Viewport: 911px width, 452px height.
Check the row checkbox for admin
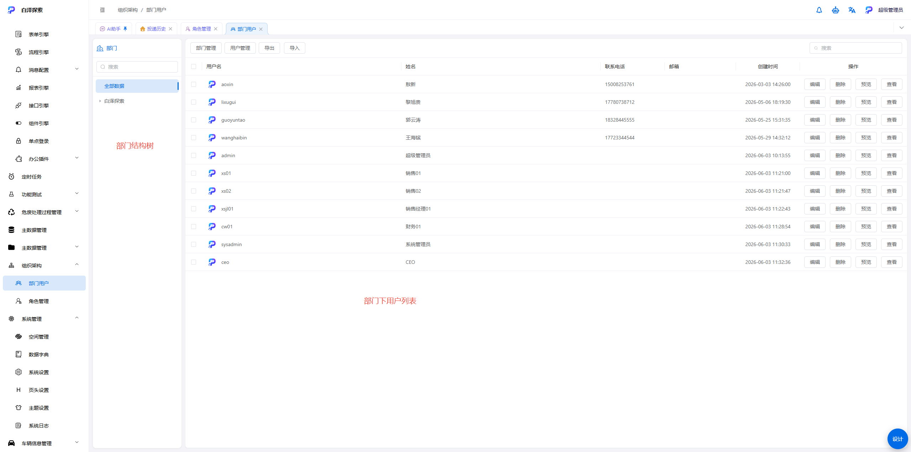pyautogui.click(x=194, y=155)
